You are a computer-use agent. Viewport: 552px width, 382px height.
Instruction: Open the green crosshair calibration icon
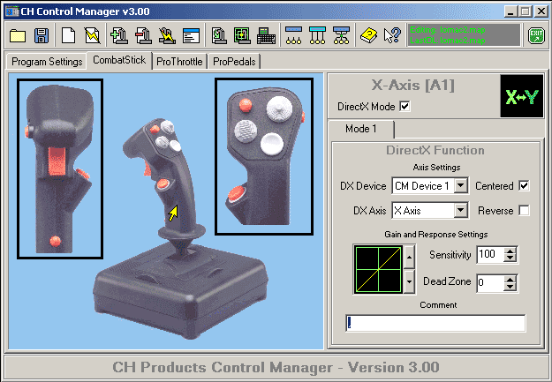click(242, 35)
